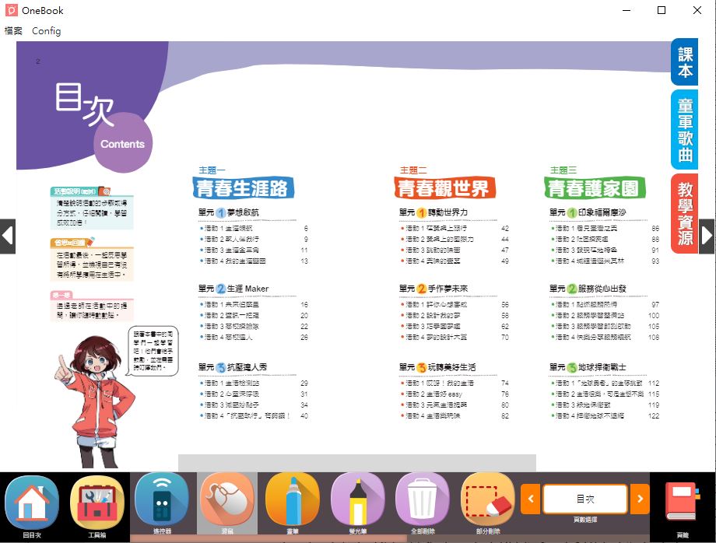This screenshot has width=716, height=543.
Task: Open unit 2 服務從心出發 heading
Action: pyautogui.click(x=588, y=289)
